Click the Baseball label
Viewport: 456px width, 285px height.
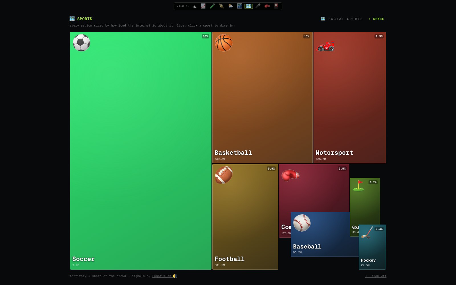tap(307, 247)
